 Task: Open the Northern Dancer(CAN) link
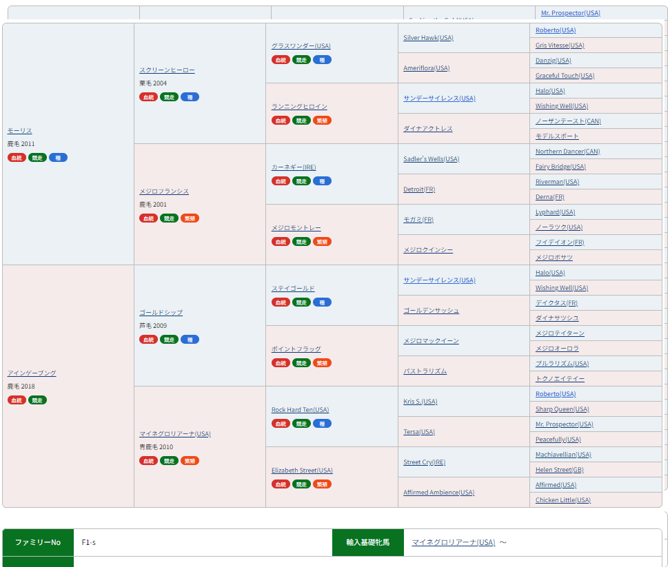[567, 152]
